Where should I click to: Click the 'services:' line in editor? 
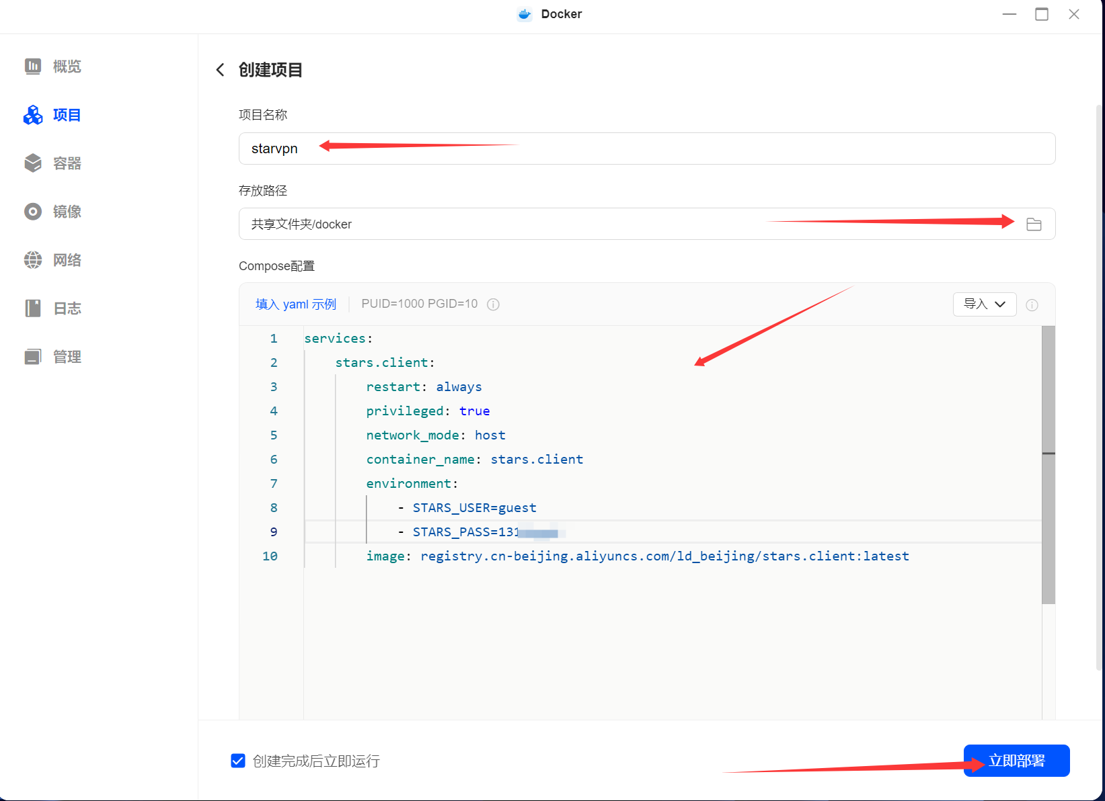(x=338, y=339)
